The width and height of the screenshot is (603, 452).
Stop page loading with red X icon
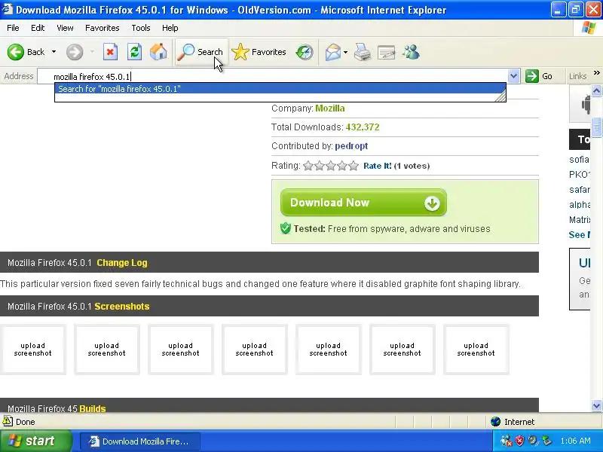(110, 52)
